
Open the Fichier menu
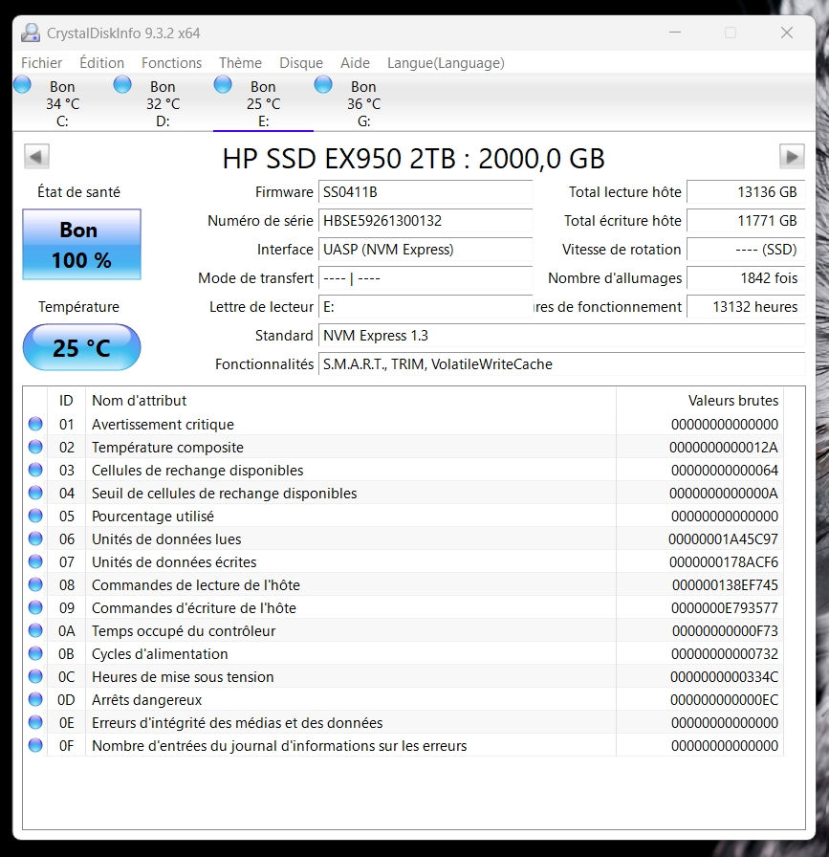tap(41, 63)
